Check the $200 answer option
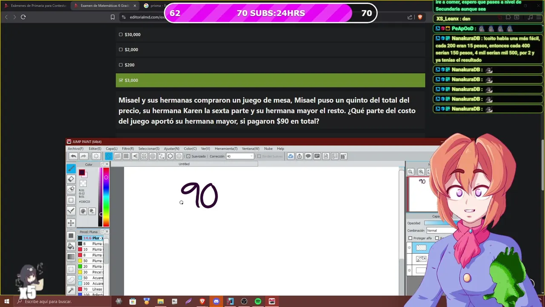Screen dimensions: 545x307 point(121,65)
